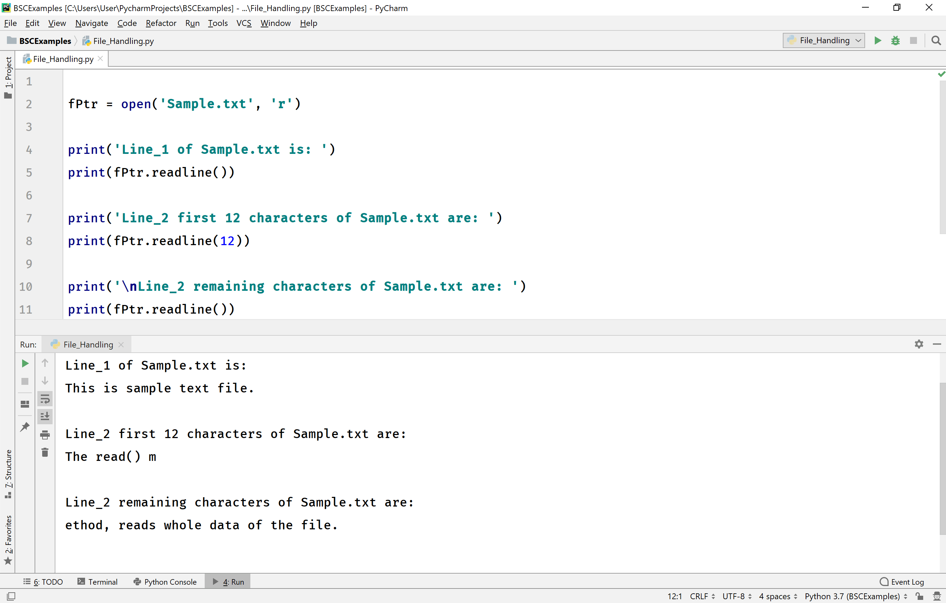Image resolution: width=946 pixels, height=603 pixels.
Task: Rerun the program from the Run panel
Action: pyautogui.click(x=25, y=363)
